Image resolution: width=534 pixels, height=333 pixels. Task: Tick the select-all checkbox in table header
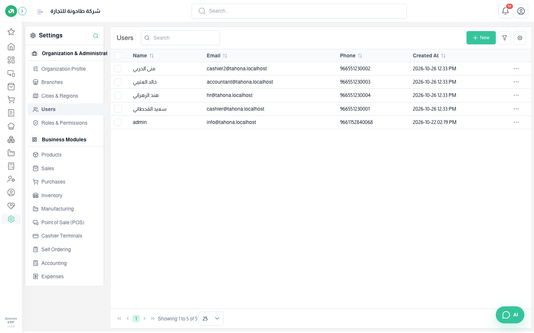coord(118,55)
